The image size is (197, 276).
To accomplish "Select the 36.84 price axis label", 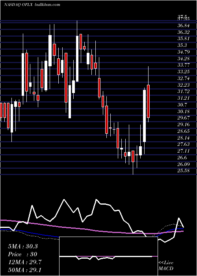I will 184,26.
